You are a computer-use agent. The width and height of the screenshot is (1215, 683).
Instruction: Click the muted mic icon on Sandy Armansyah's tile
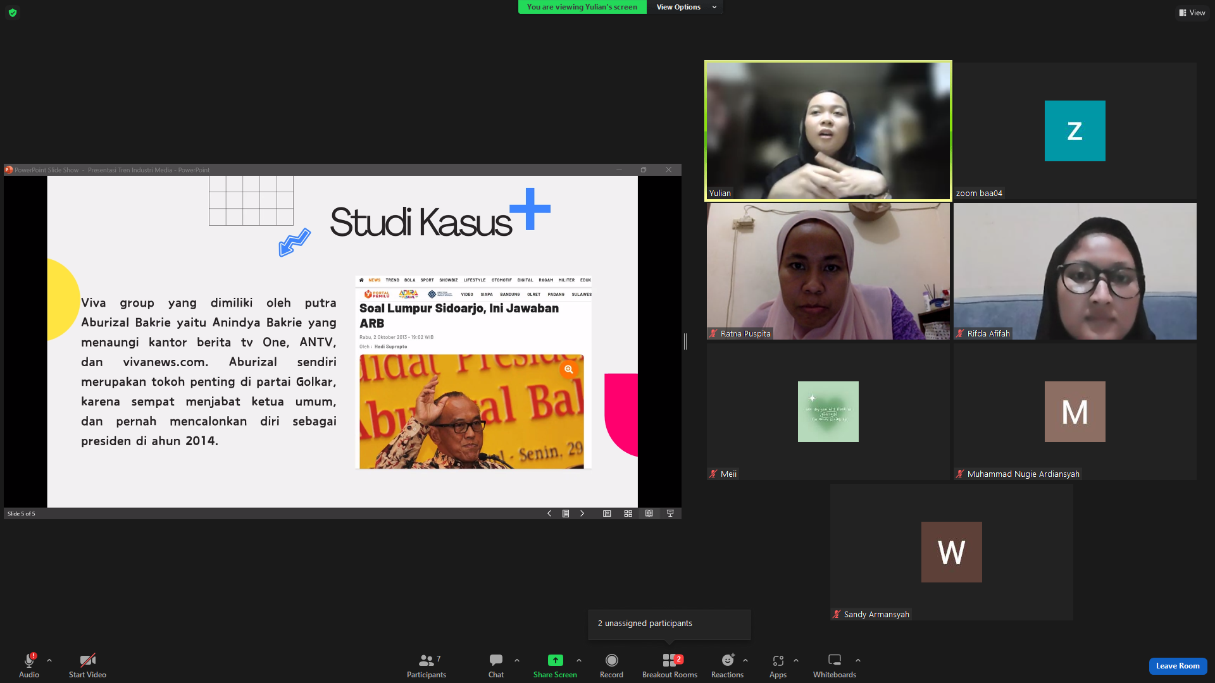pos(837,614)
